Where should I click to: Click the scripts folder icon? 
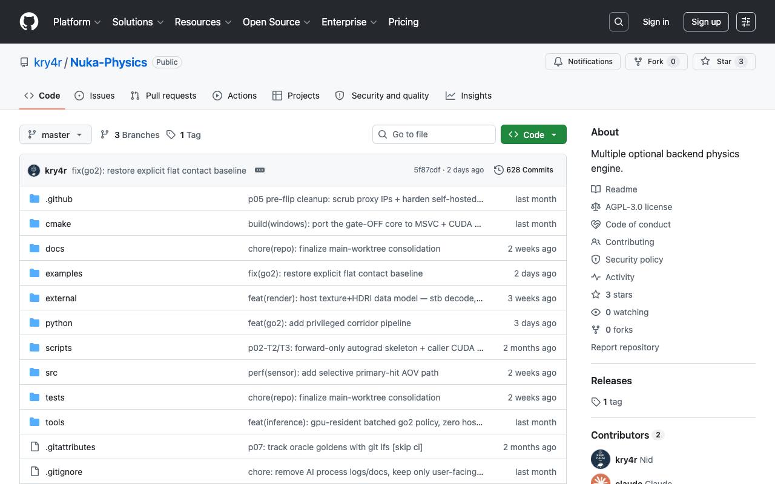tap(35, 347)
